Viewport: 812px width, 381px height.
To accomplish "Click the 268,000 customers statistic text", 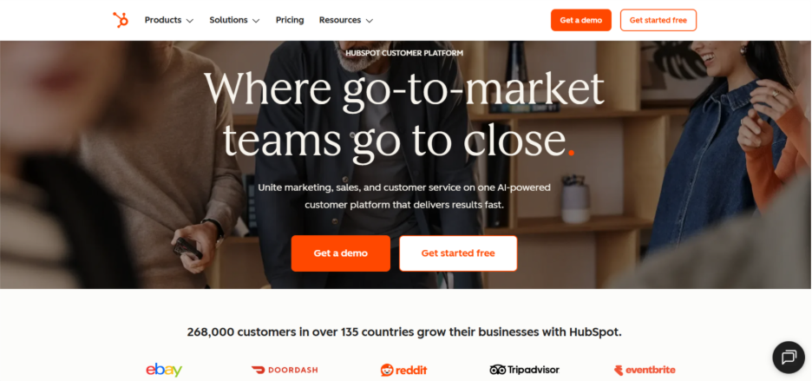I will pos(404,332).
